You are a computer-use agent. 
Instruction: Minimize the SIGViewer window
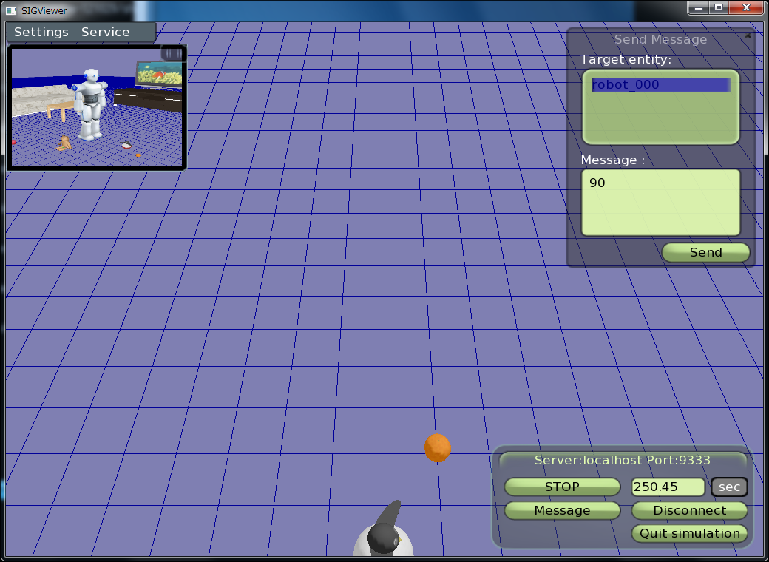[x=698, y=7]
